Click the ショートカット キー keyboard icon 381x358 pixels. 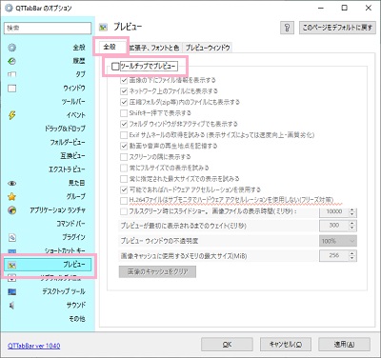(11, 251)
